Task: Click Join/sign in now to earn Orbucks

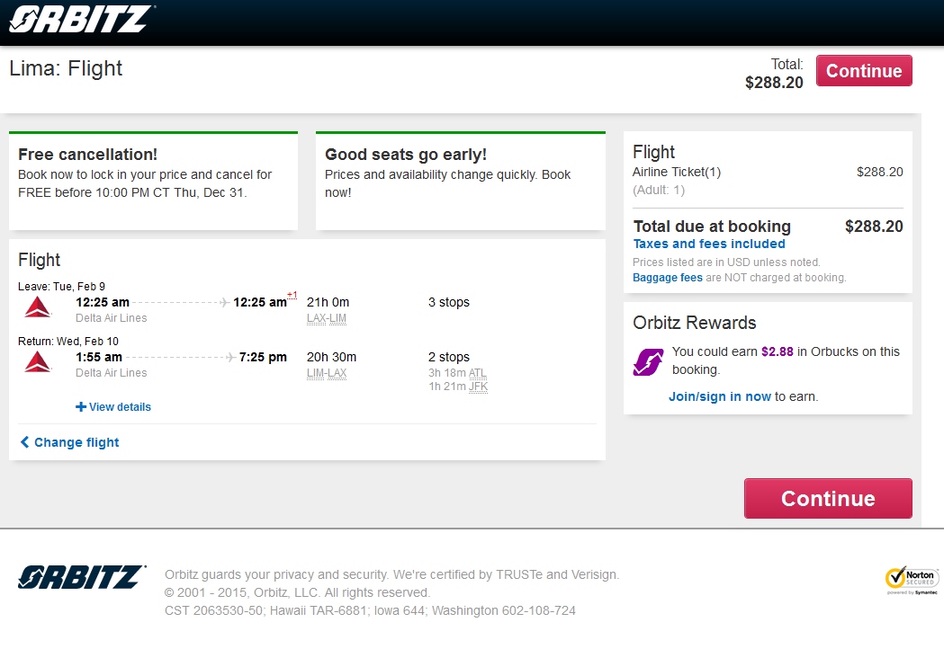Action: coord(720,396)
